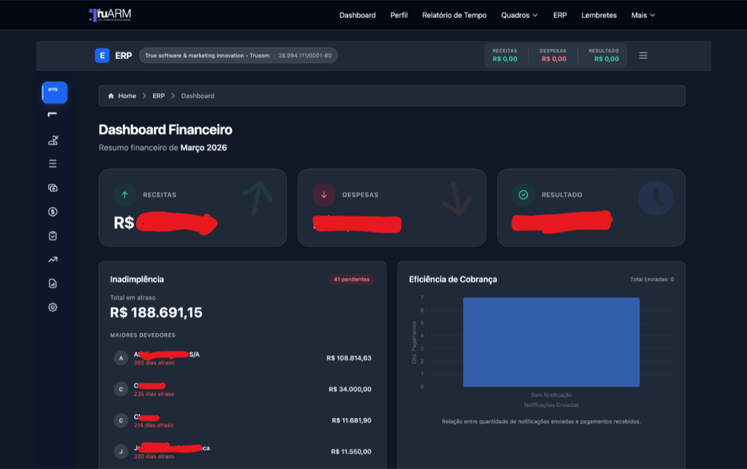Open Perfil in the top navigation
The width and height of the screenshot is (747, 469).
coord(399,15)
